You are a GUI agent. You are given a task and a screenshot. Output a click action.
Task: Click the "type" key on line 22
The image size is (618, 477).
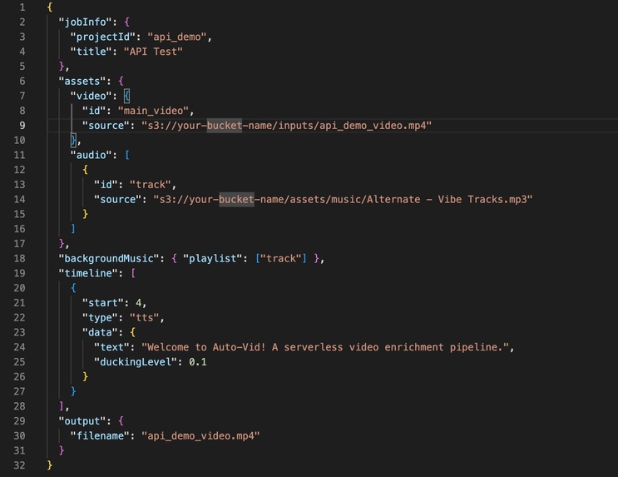tap(100, 318)
